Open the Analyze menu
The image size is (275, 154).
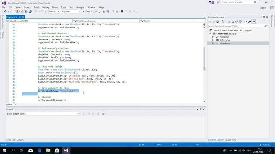click(80, 7)
